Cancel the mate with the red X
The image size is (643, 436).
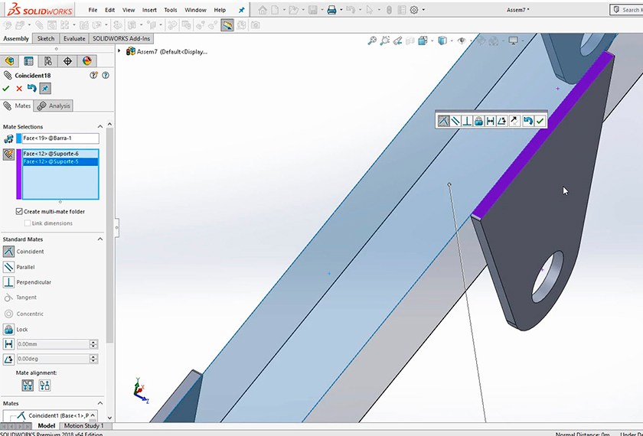pos(19,89)
